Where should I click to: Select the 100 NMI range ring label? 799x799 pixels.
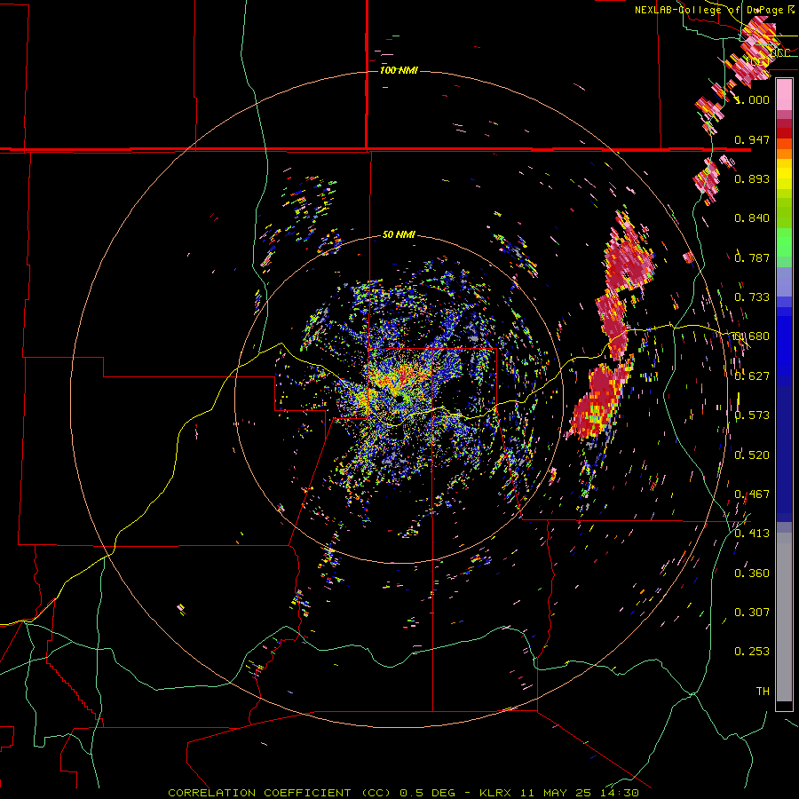(x=399, y=70)
